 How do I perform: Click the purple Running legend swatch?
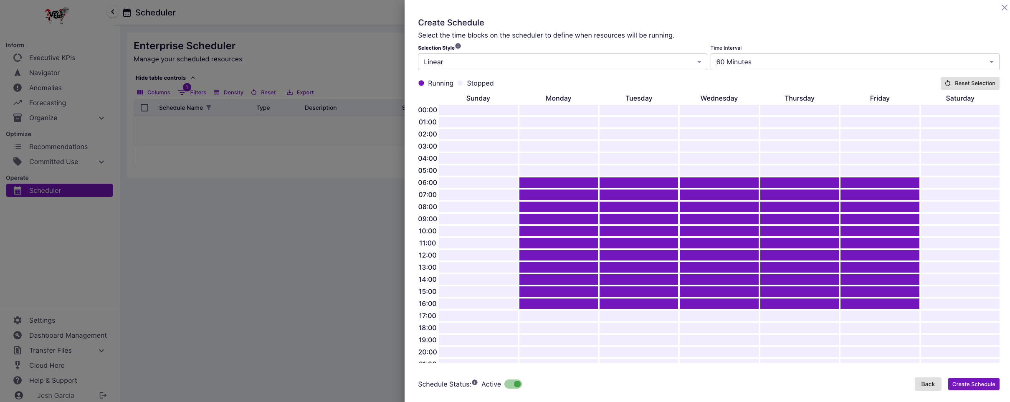tap(421, 83)
